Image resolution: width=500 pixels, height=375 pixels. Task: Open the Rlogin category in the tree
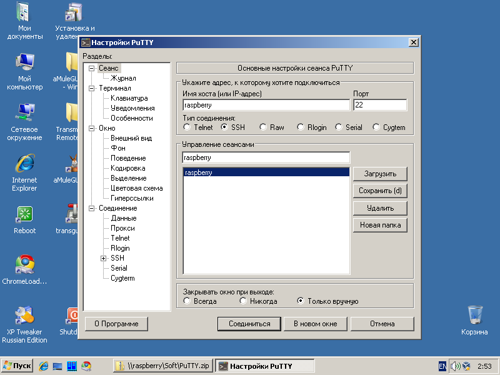120,248
